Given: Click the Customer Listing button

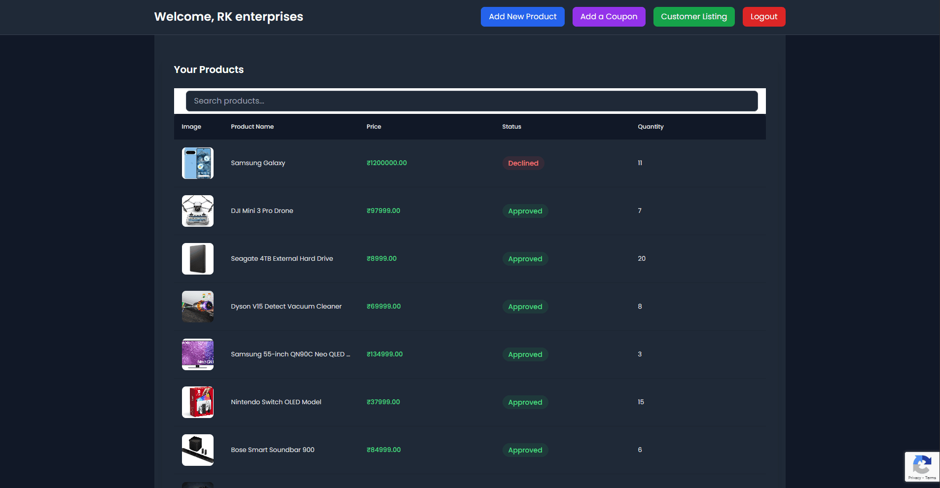Looking at the screenshot, I should tap(693, 16).
